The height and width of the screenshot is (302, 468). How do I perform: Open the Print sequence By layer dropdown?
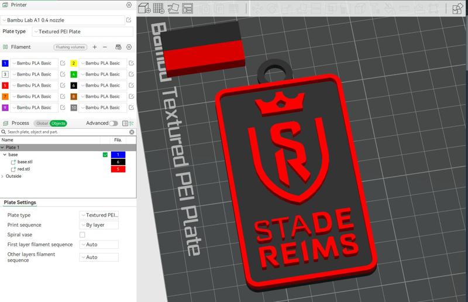point(99,225)
